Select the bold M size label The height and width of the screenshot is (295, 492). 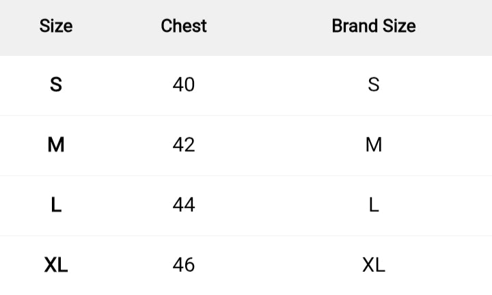pos(56,145)
